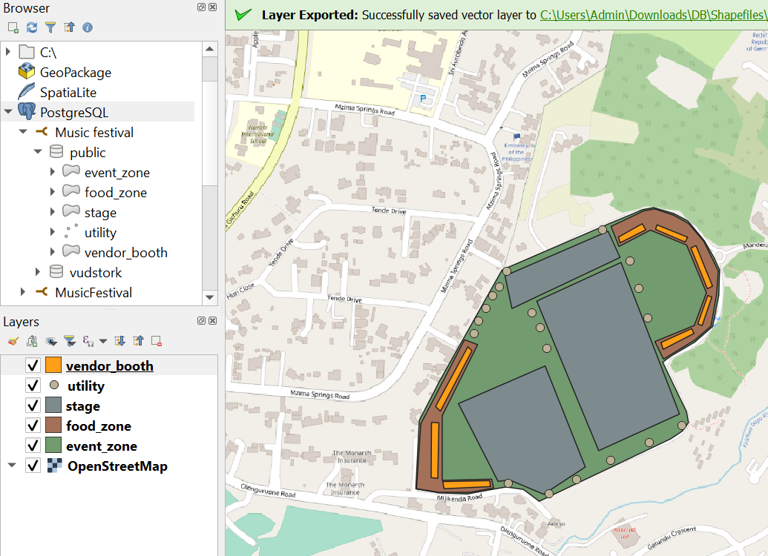Filter the legend by map content

[69, 341]
